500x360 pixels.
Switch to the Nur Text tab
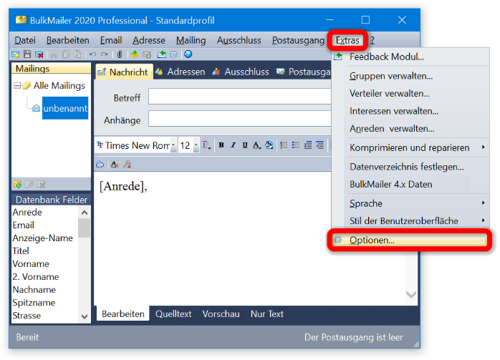pos(267,314)
